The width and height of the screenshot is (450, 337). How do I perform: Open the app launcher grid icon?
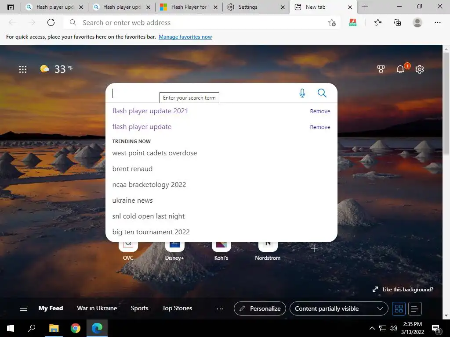click(23, 69)
